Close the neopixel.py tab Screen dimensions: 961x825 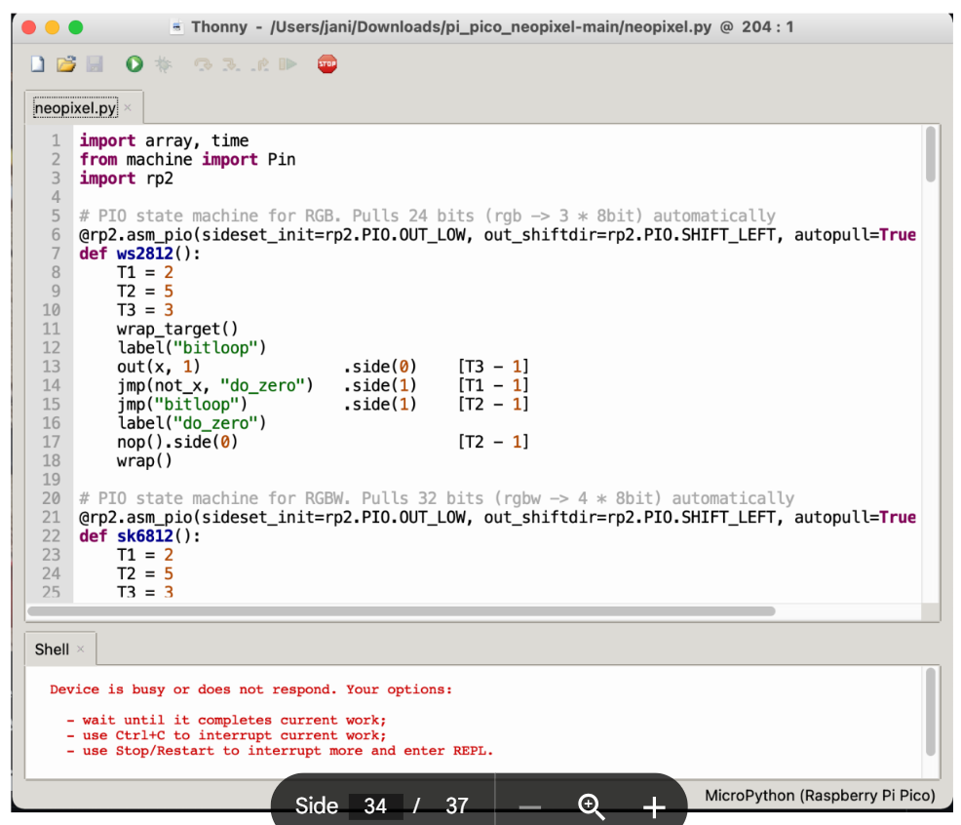coord(128,107)
